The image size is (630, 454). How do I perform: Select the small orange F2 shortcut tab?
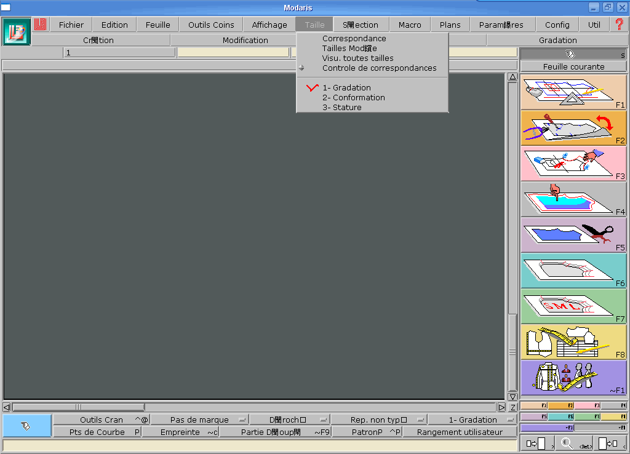561,405
